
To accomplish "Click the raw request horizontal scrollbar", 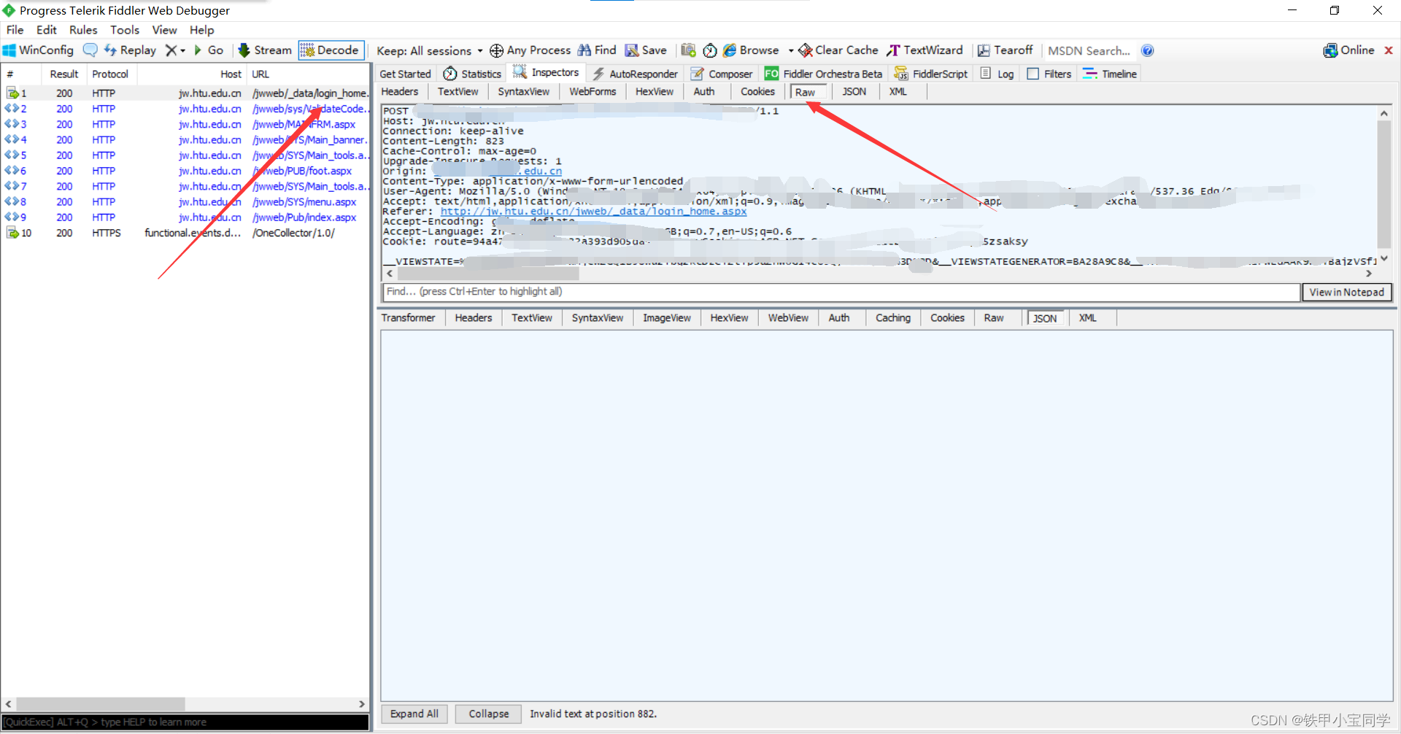I will click(487, 274).
